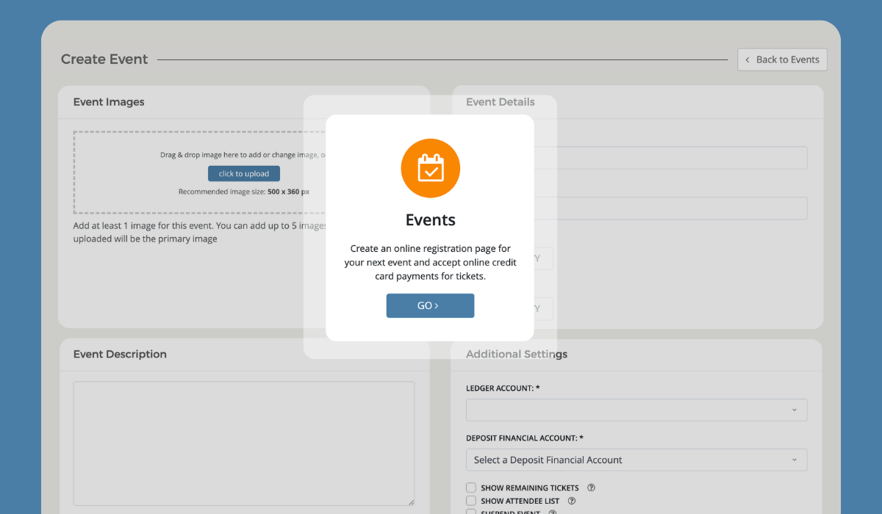Click the Event Details panel heading
The width and height of the screenshot is (882, 514).
(x=501, y=102)
